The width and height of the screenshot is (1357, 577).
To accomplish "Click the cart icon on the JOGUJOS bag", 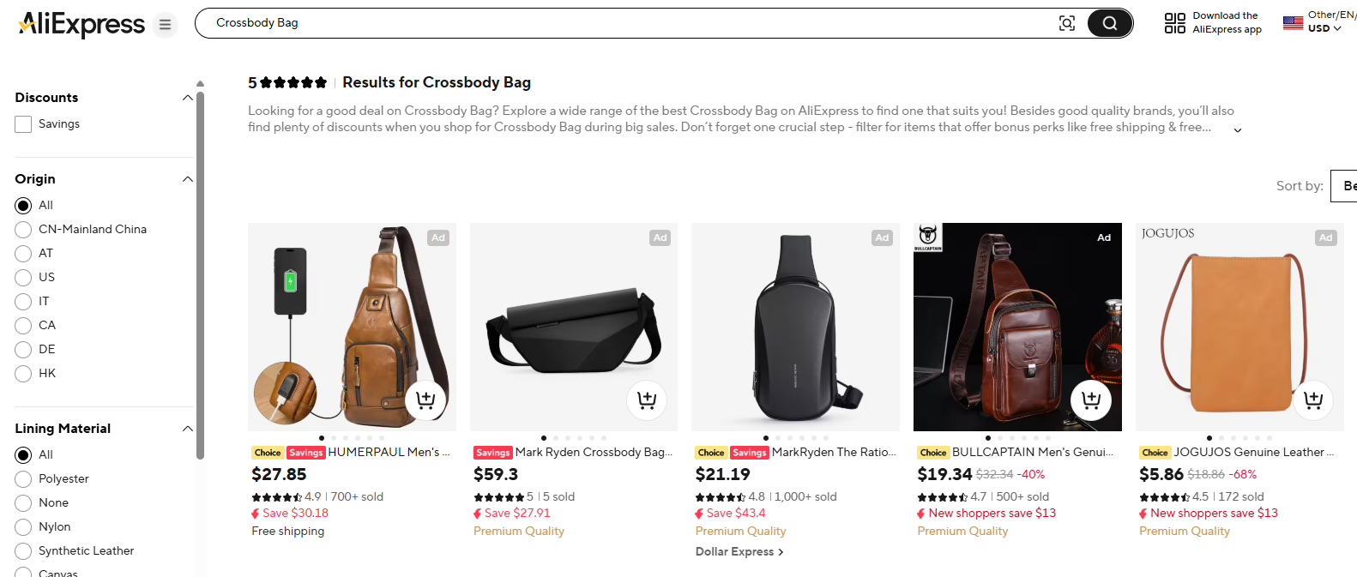I will [1313, 400].
